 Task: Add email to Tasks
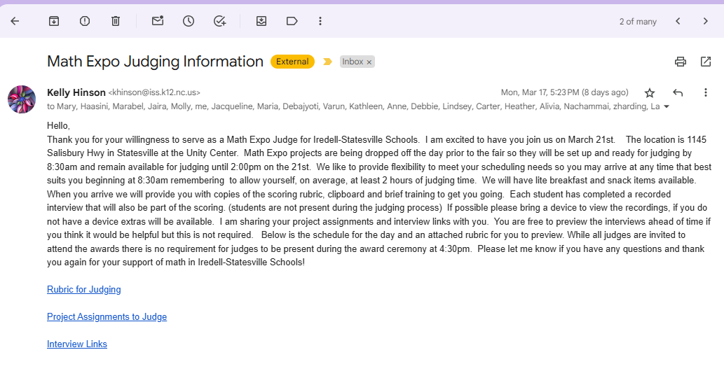pyautogui.click(x=219, y=21)
